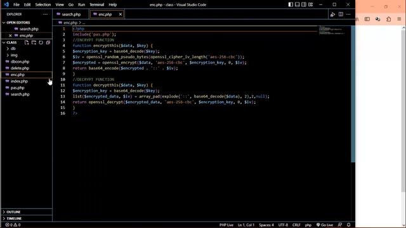Click the feedback icon in the status bar
The width and height of the screenshot is (406, 228).
(x=340, y=225)
